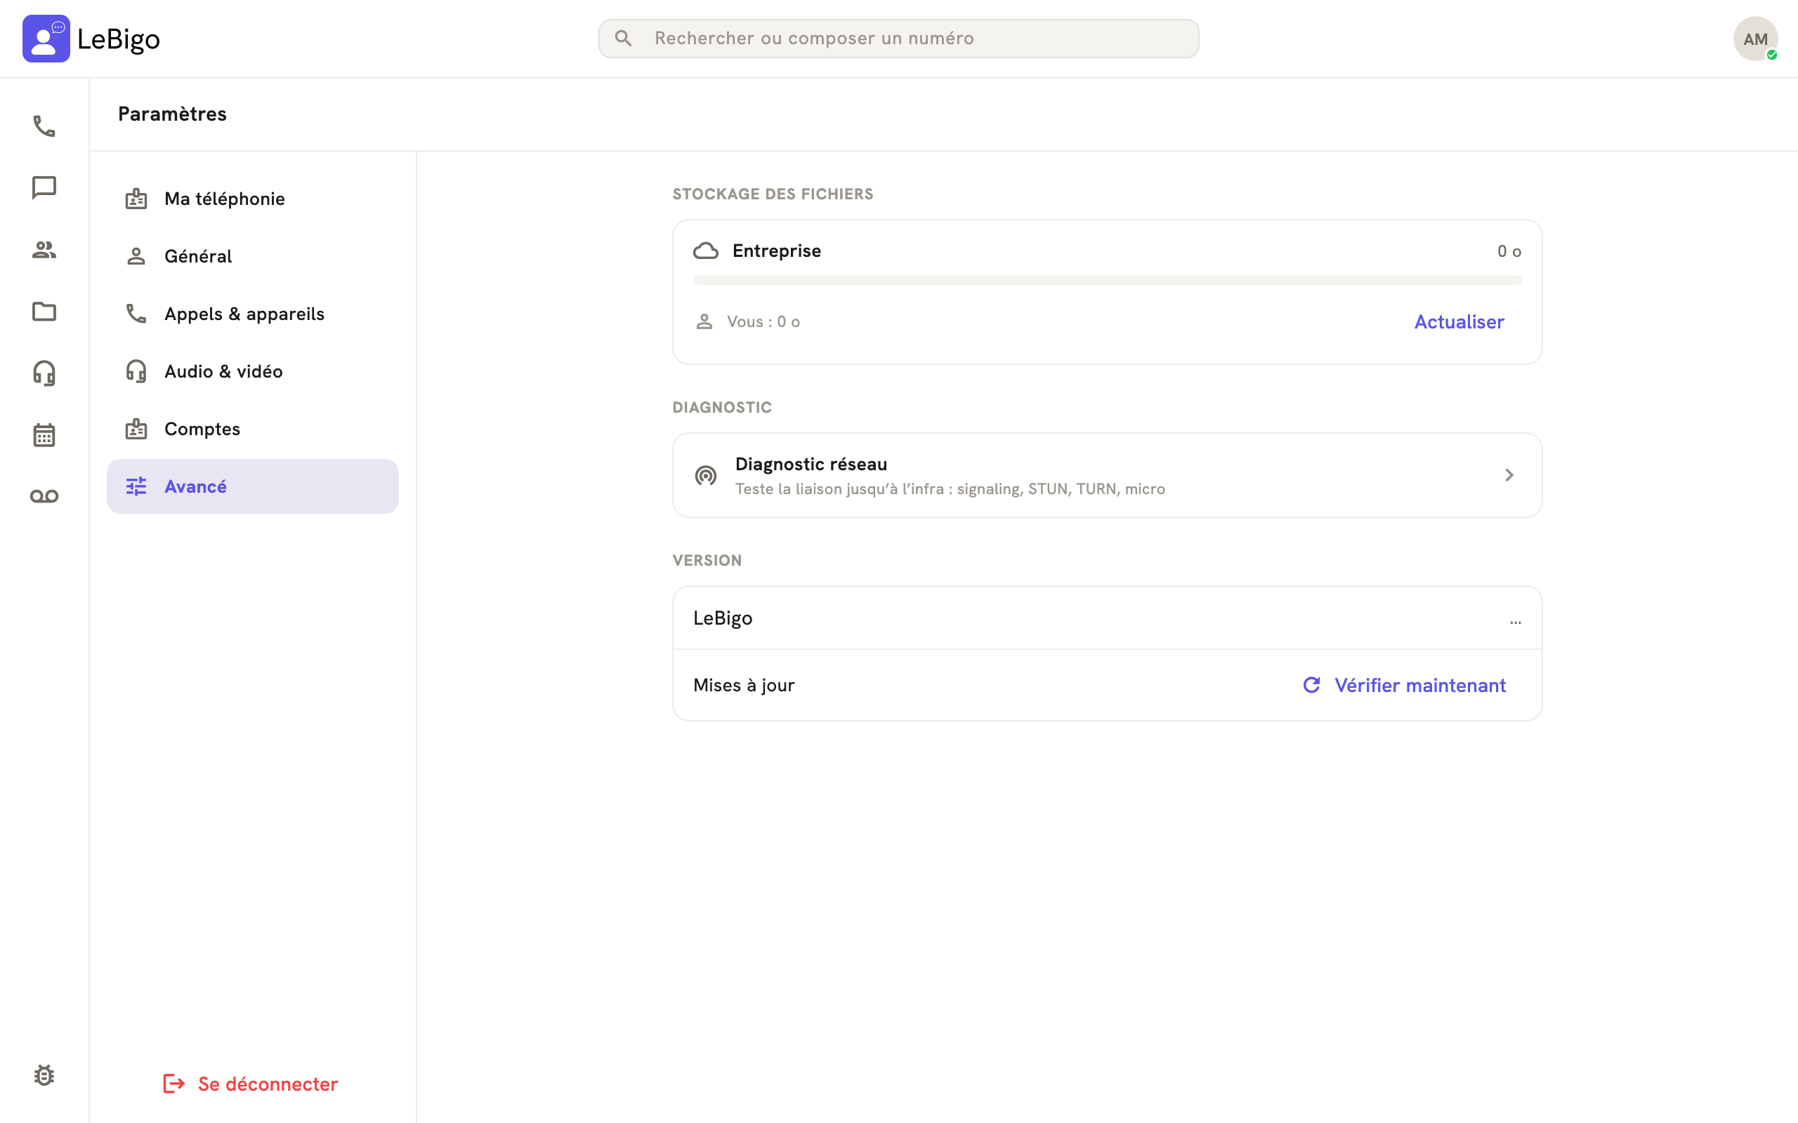Click the Entreprise storage label
The width and height of the screenshot is (1798, 1123).
coord(776,251)
